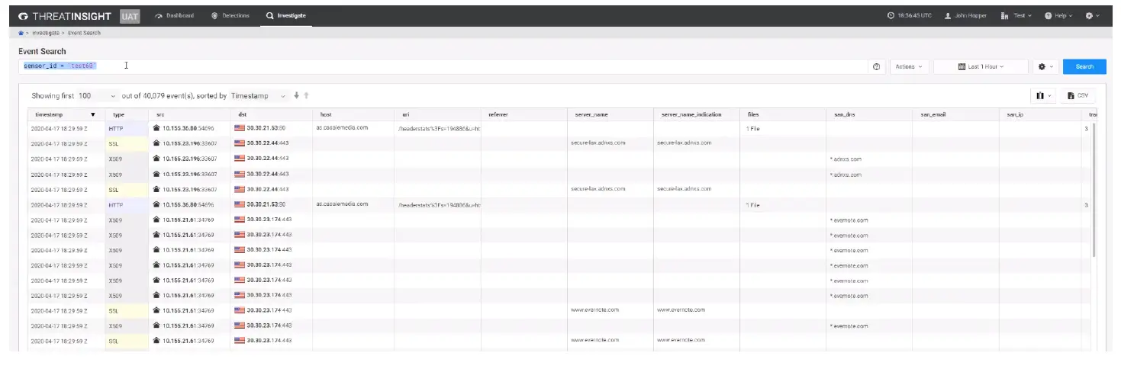Open the top bar gear settings menu
The height and width of the screenshot is (369, 1121).
[1093, 15]
